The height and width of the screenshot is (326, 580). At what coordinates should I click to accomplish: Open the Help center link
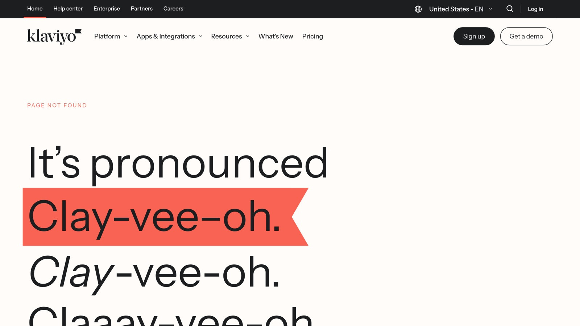(x=68, y=9)
